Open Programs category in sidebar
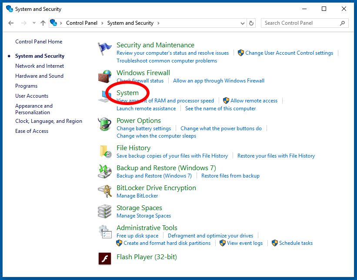Screen dimensions: 357x280 tap(27, 86)
